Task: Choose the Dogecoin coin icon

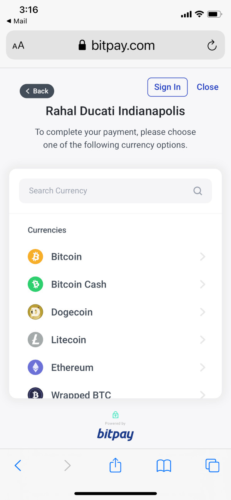Action: [x=35, y=312]
